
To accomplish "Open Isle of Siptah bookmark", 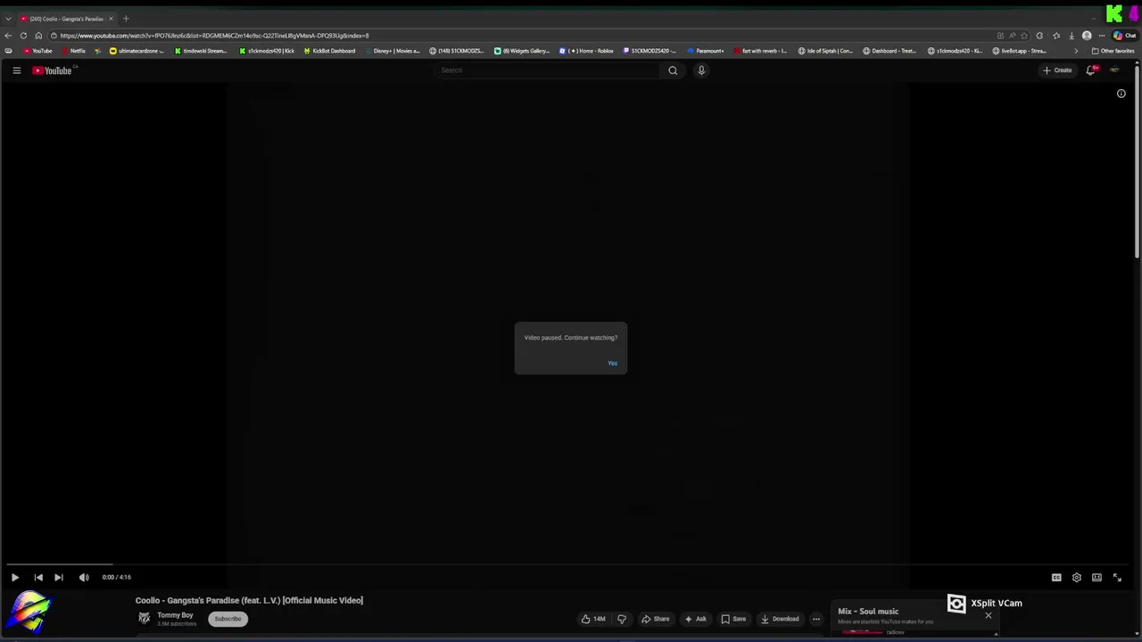I will pyautogui.click(x=825, y=51).
